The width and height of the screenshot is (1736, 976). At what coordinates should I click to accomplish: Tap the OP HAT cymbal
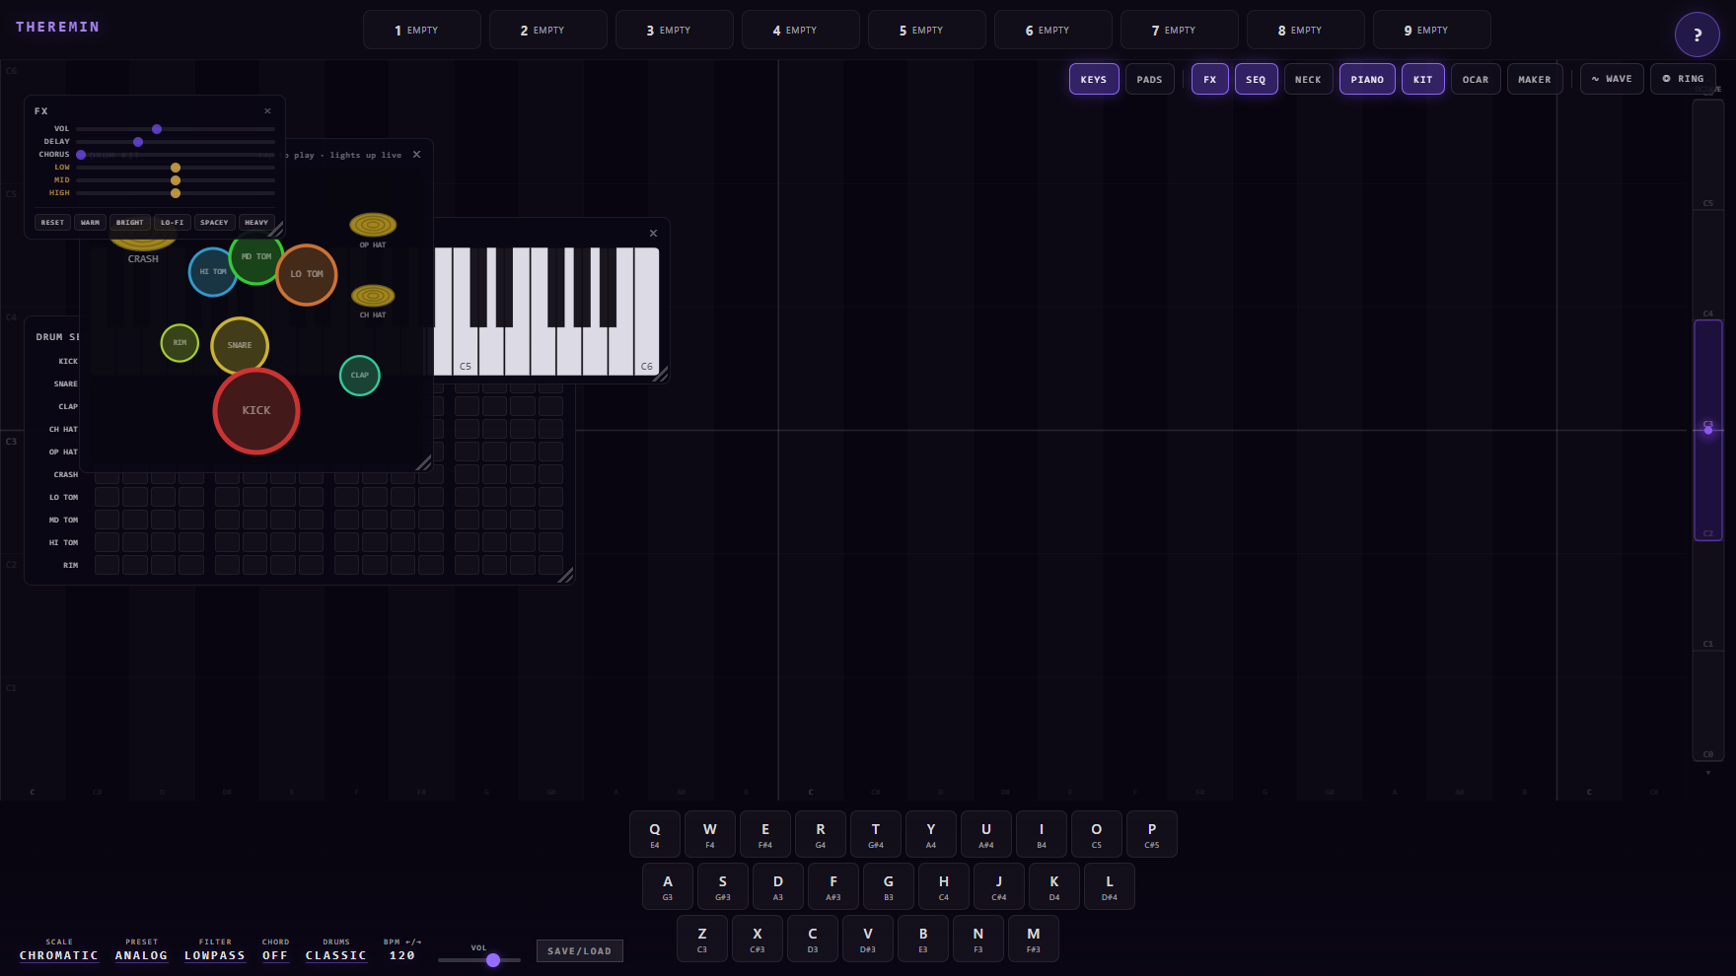coord(373,225)
